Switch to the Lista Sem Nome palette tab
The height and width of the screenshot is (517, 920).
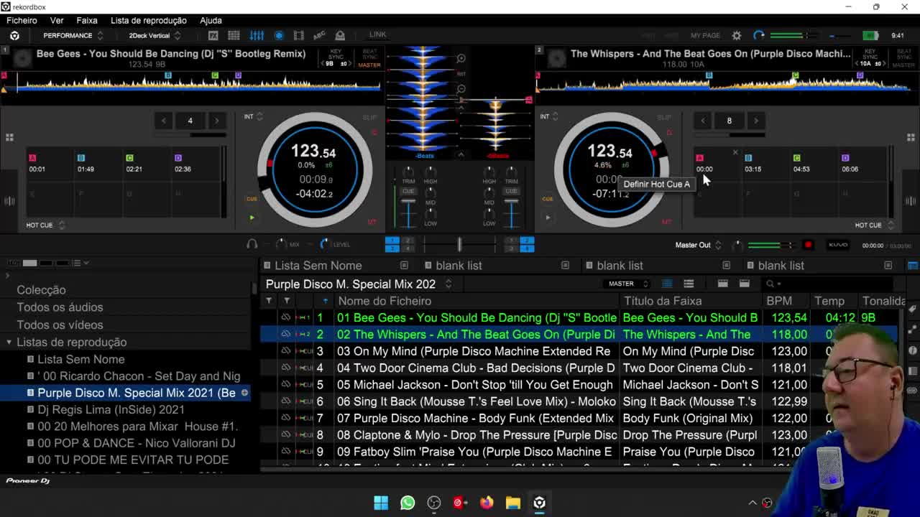click(318, 266)
